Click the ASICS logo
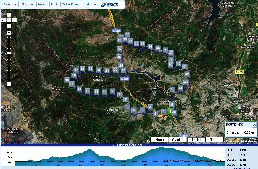 110,4
